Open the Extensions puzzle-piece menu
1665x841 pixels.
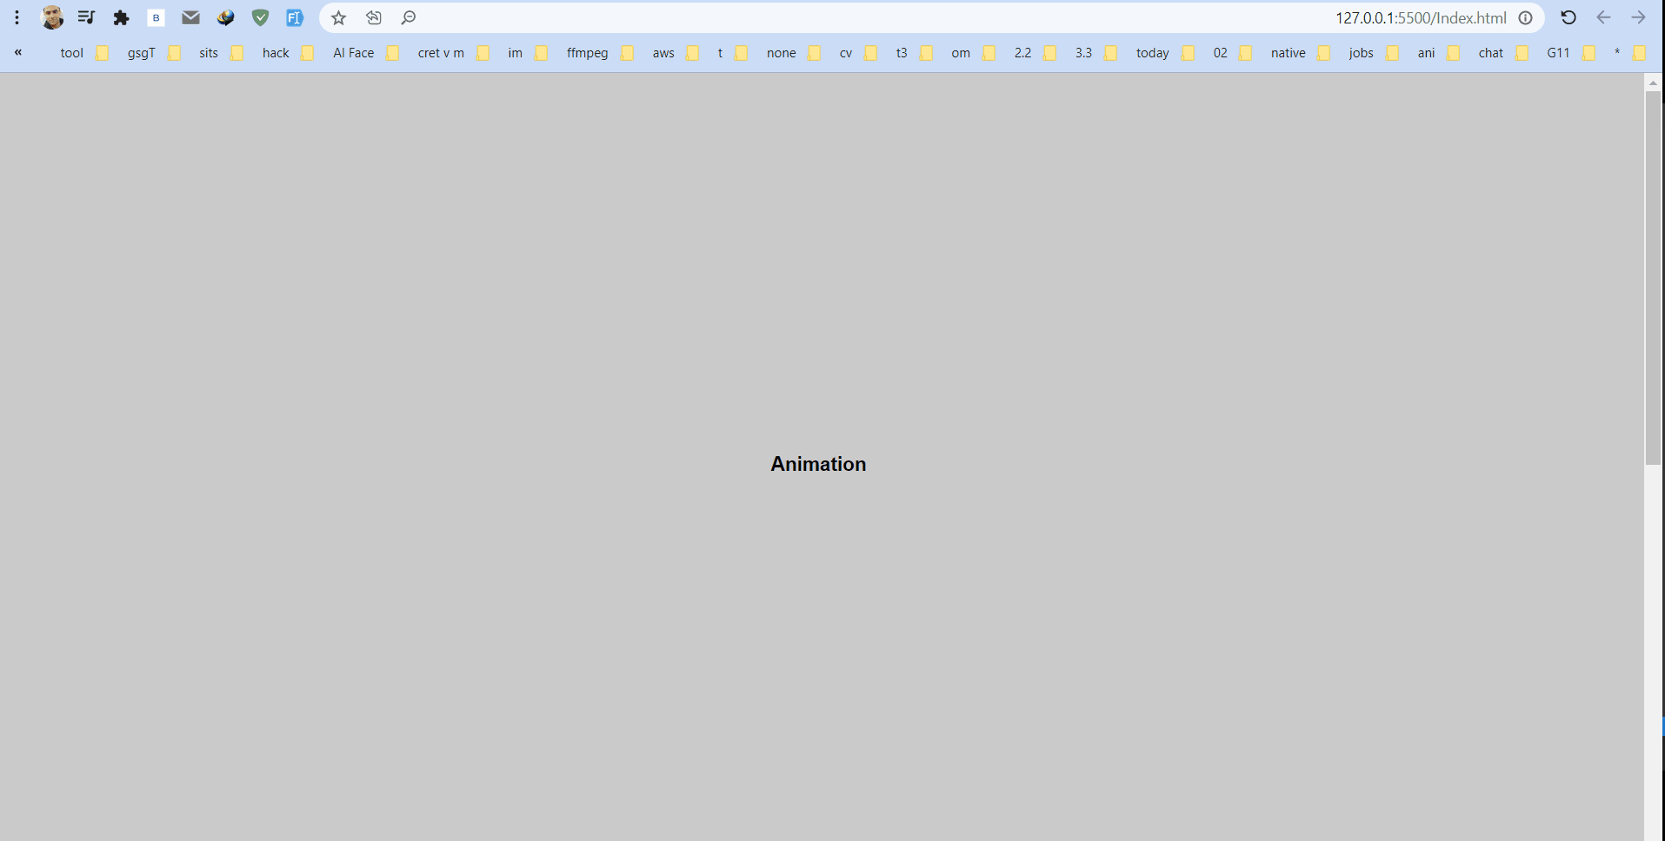[x=121, y=17]
